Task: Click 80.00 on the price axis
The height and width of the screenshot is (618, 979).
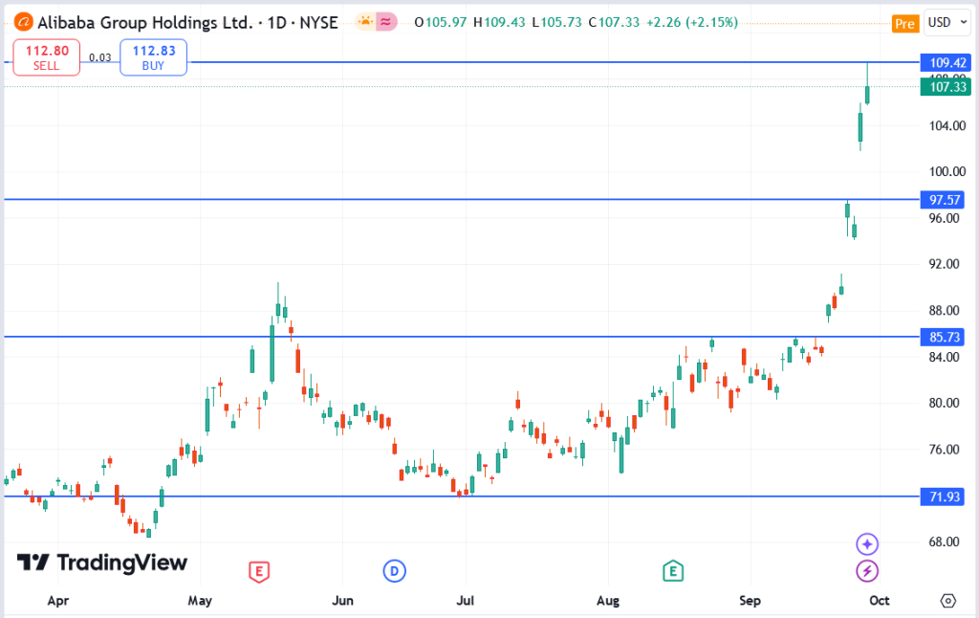Action: [944, 403]
